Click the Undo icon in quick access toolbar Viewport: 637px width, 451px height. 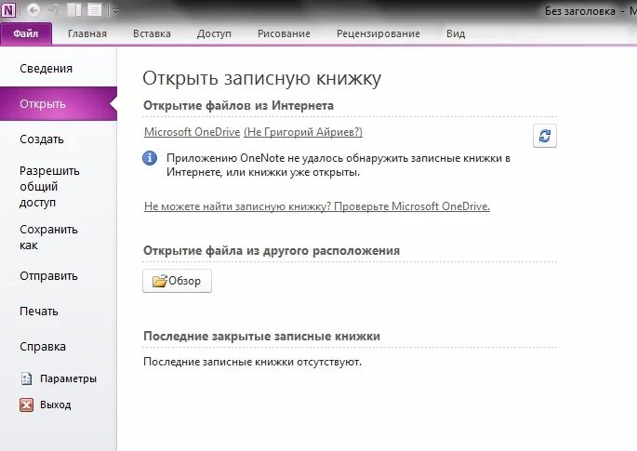tap(54, 9)
